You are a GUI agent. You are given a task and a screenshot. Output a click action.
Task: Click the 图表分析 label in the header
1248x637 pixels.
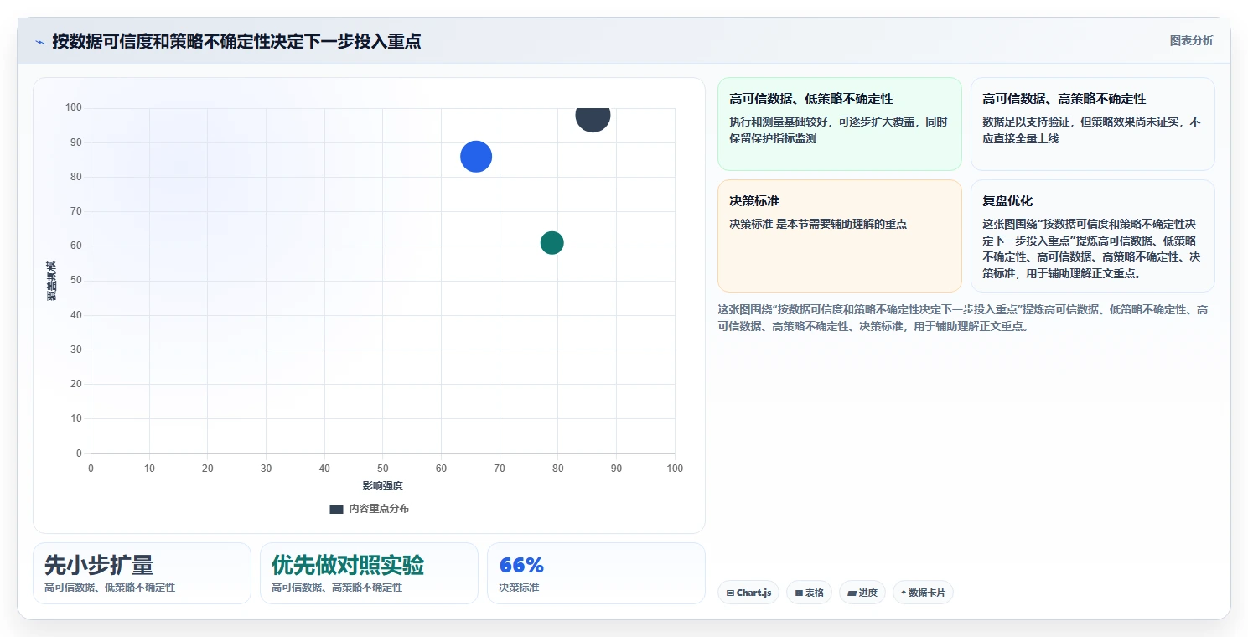(1191, 40)
